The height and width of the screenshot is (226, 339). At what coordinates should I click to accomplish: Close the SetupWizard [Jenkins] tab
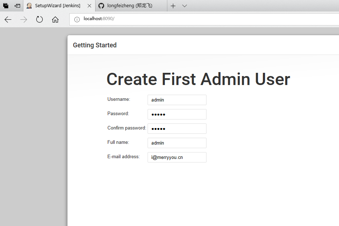[89, 6]
